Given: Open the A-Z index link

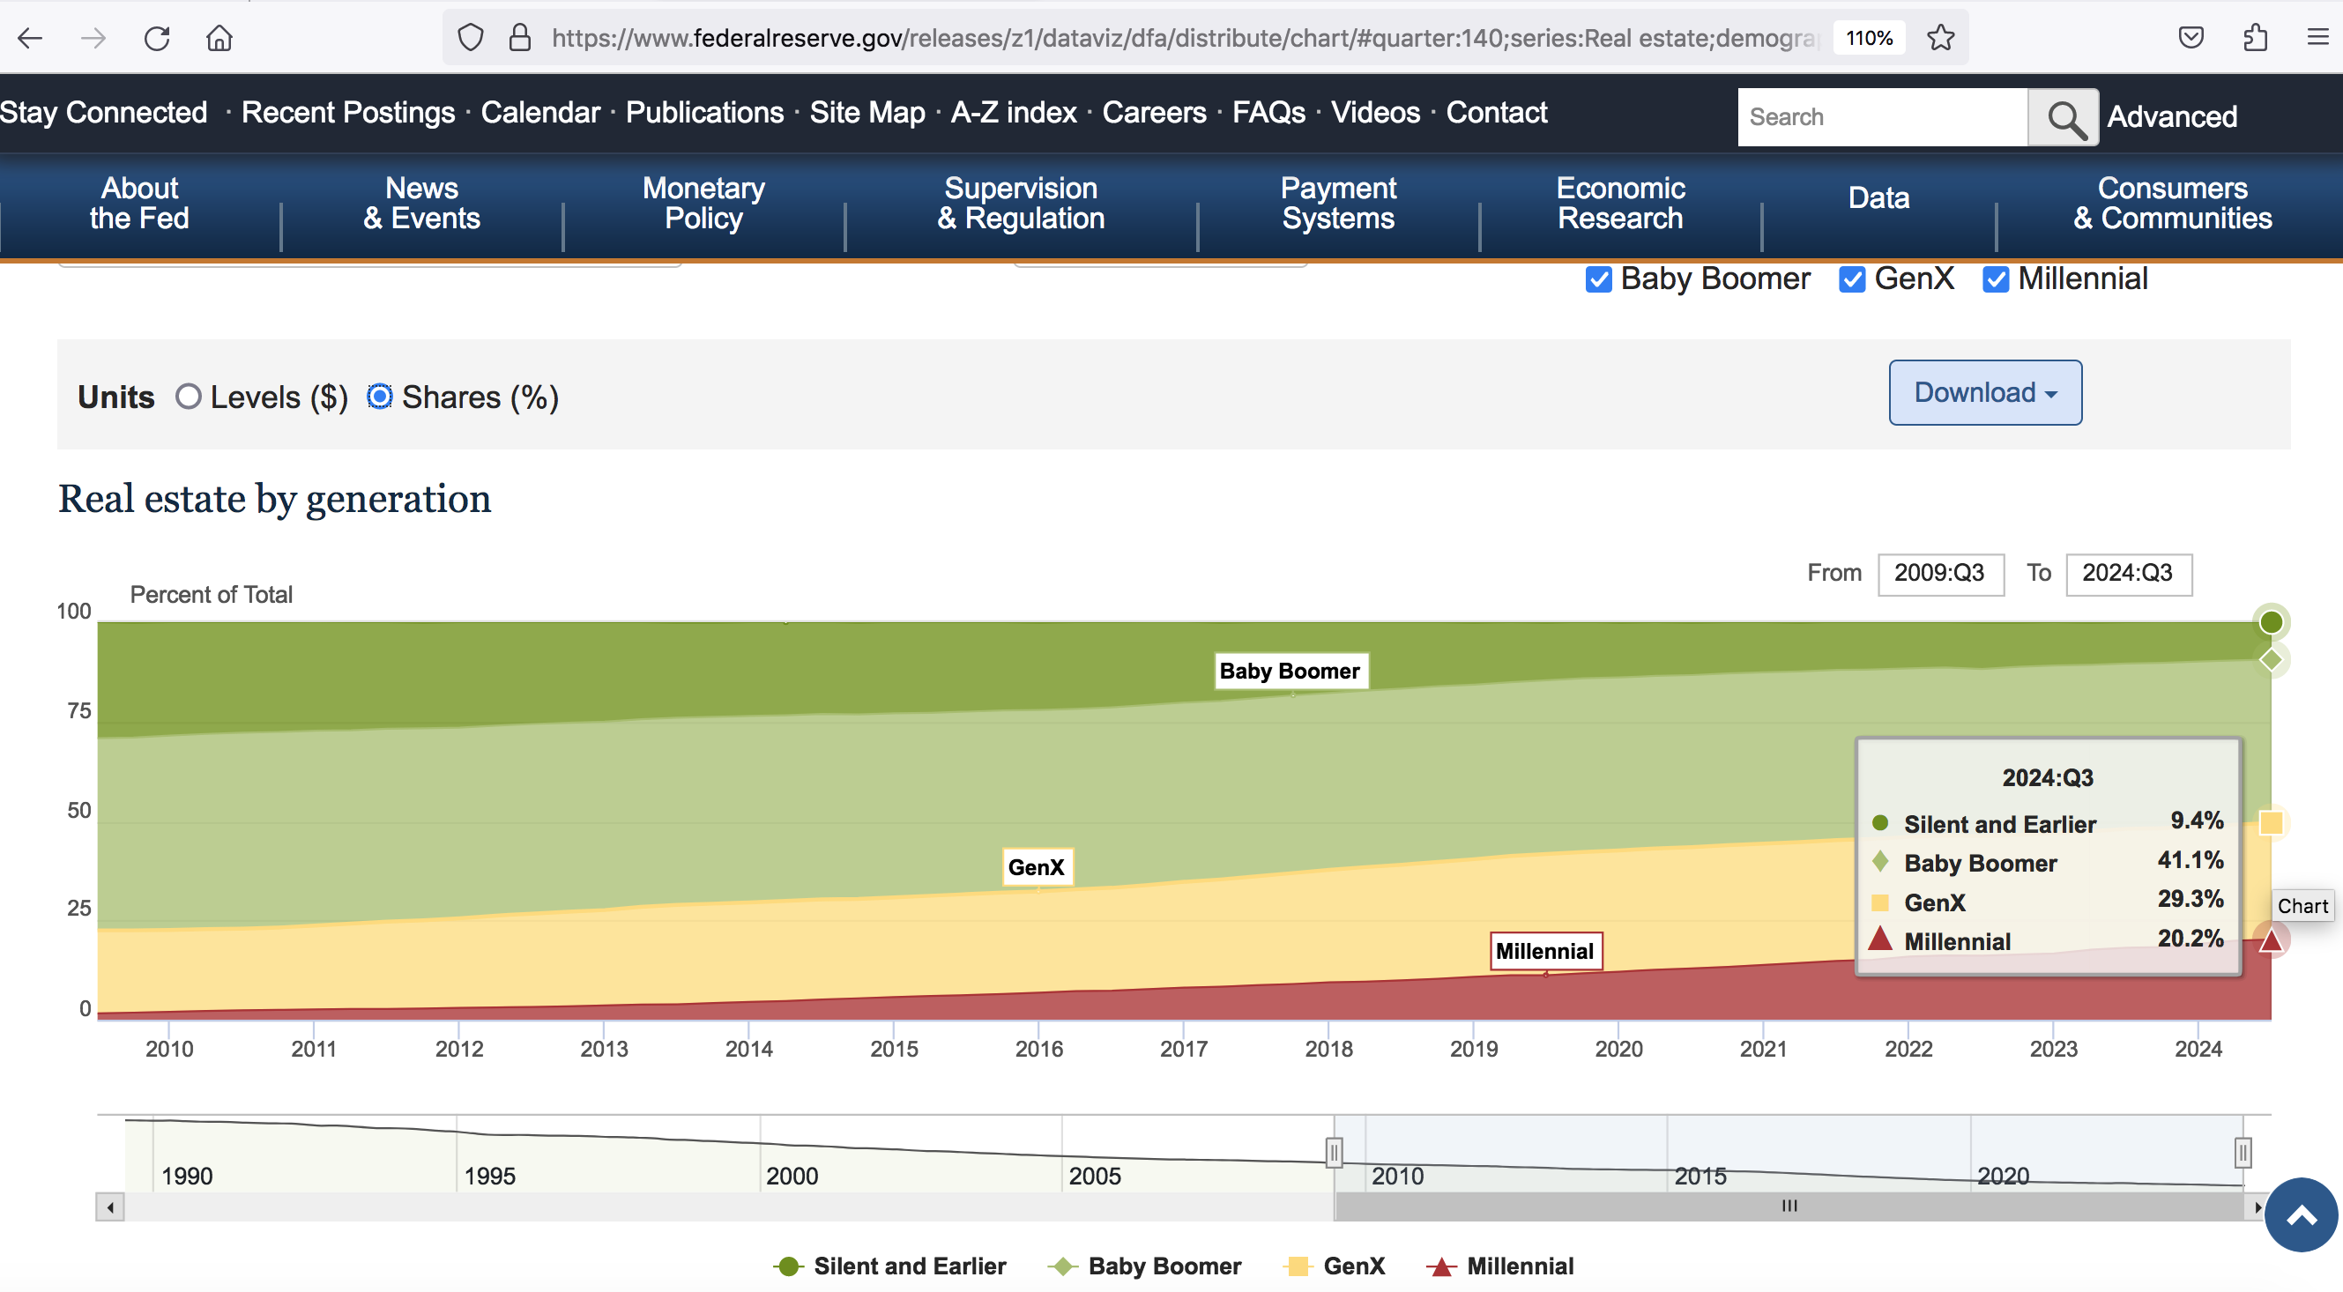Looking at the screenshot, I should coord(1013,112).
